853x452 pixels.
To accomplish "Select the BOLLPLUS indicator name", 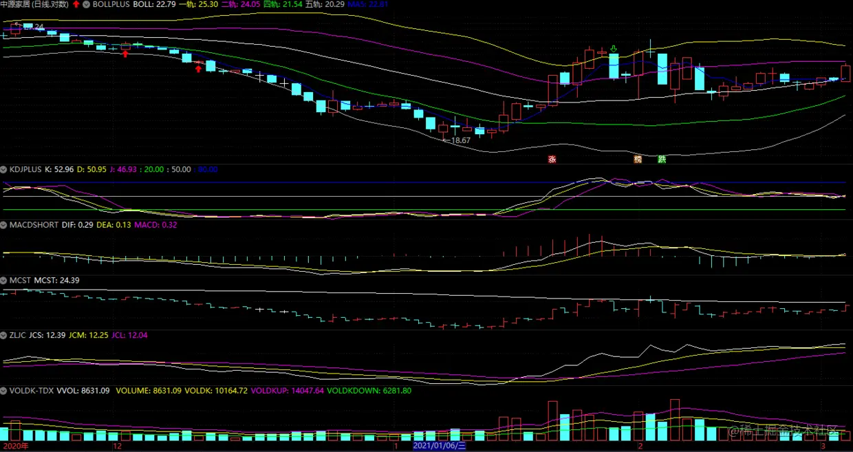I will pyautogui.click(x=111, y=4).
